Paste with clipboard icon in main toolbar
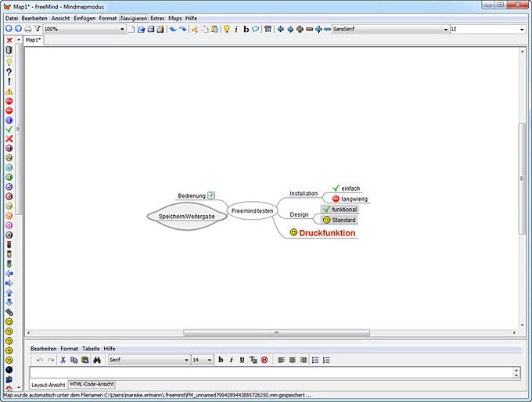 (214, 29)
